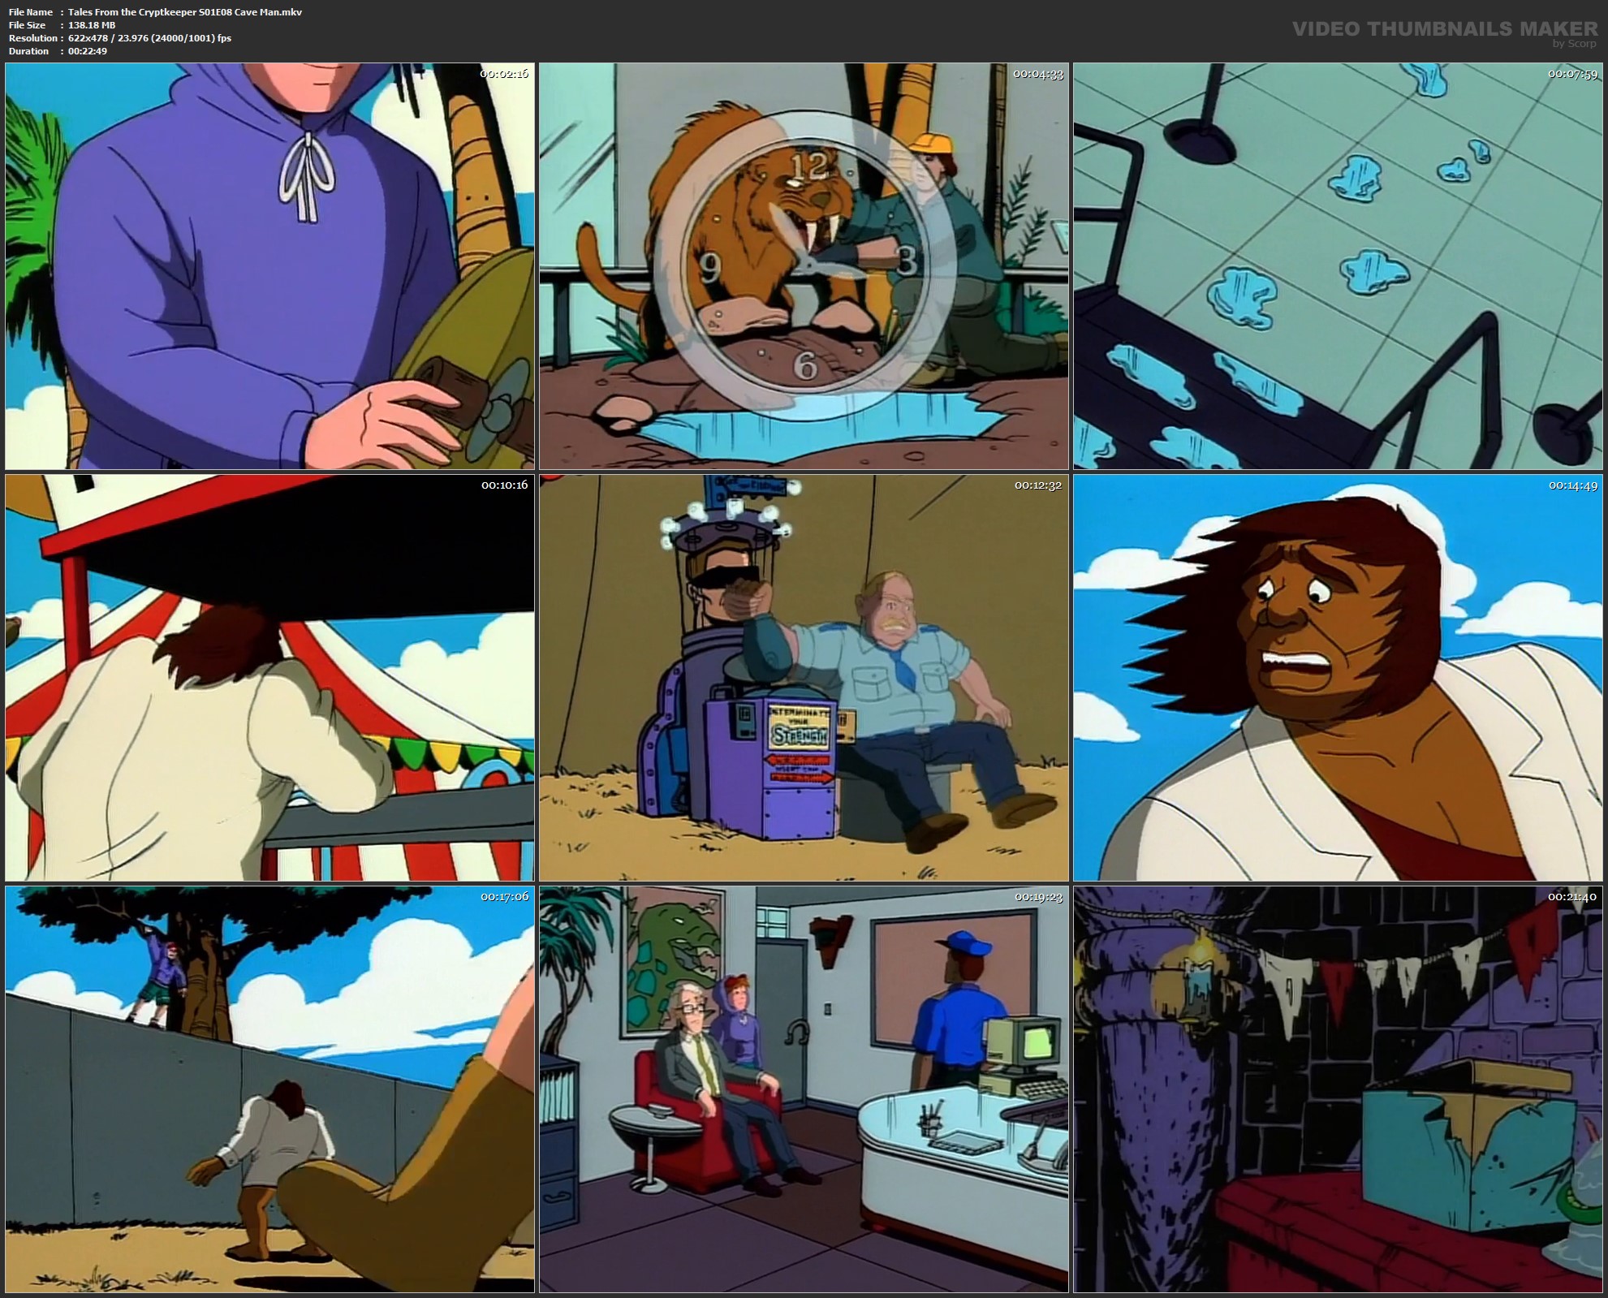
Task: Click the File Size label
Action: 28,25
